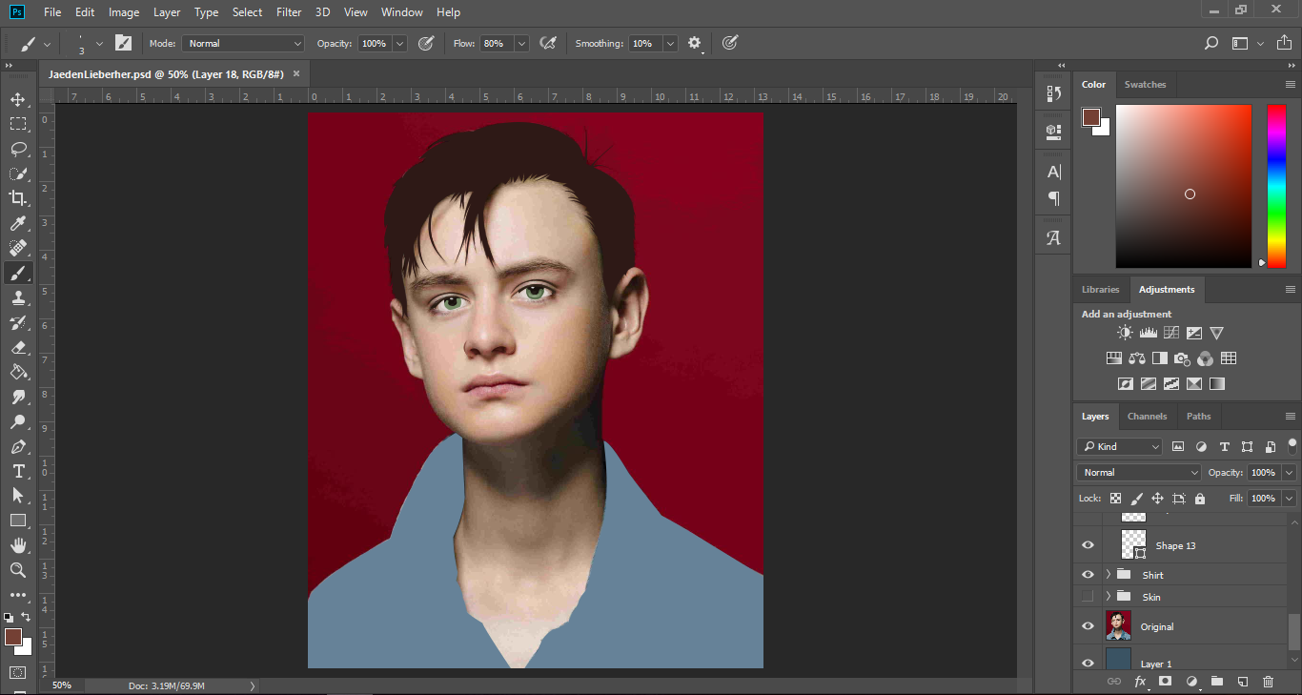Screen dimensions: 1302x695
Task: Select the History Brush tool
Action: [x=18, y=322]
